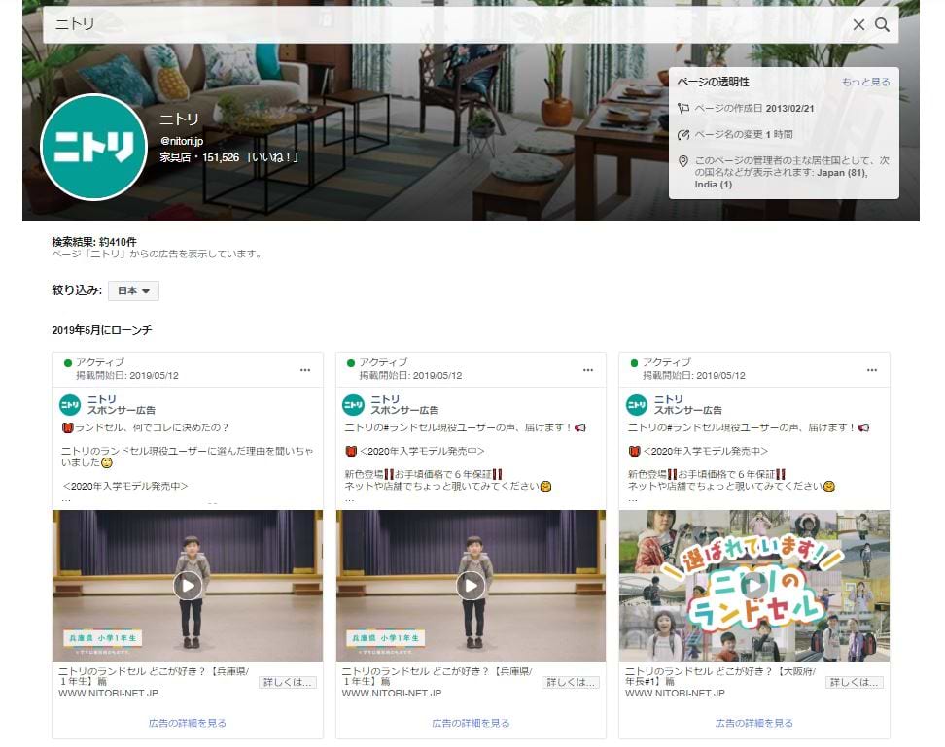Click 詳しくは button on the 大阪府 ad card

(854, 682)
